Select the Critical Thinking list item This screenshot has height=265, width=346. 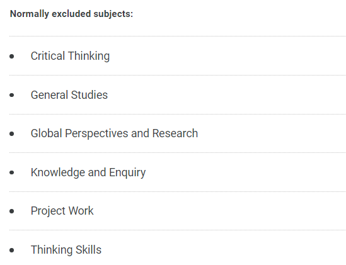(x=70, y=56)
